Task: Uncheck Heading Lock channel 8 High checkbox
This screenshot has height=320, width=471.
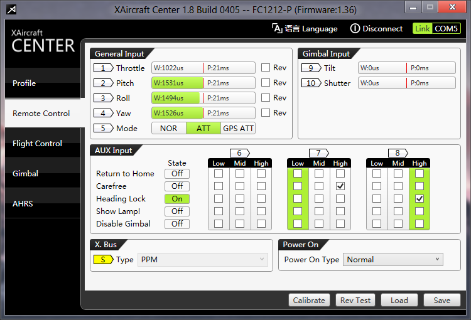Action: coord(420,199)
